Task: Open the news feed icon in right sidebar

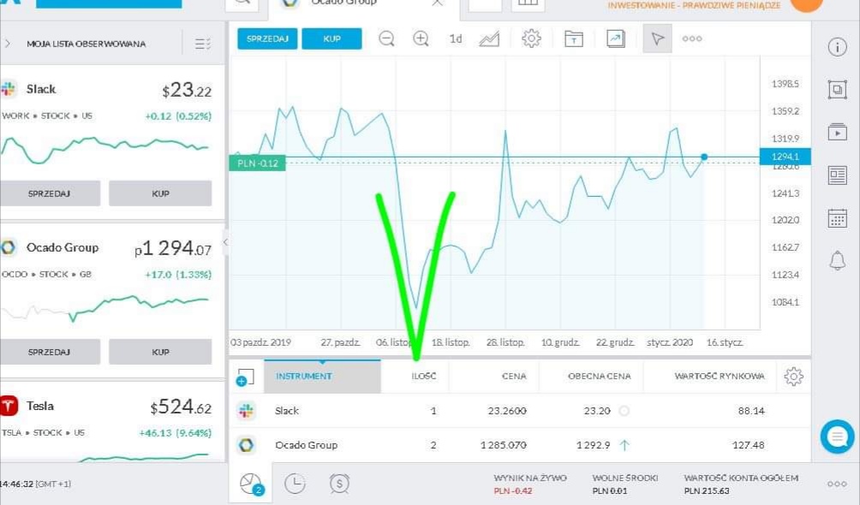Action: [x=837, y=175]
